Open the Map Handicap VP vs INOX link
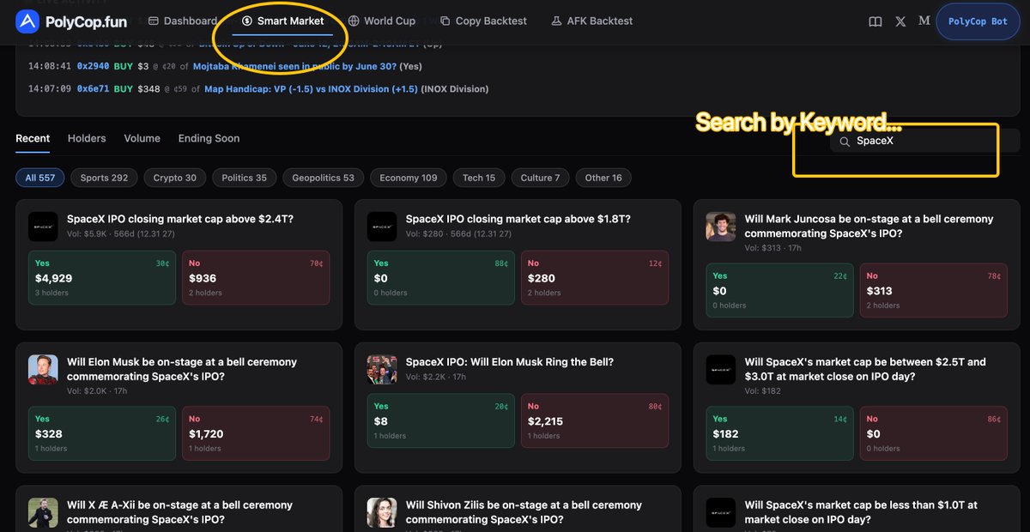Image resolution: width=1030 pixels, height=532 pixels. tap(311, 88)
